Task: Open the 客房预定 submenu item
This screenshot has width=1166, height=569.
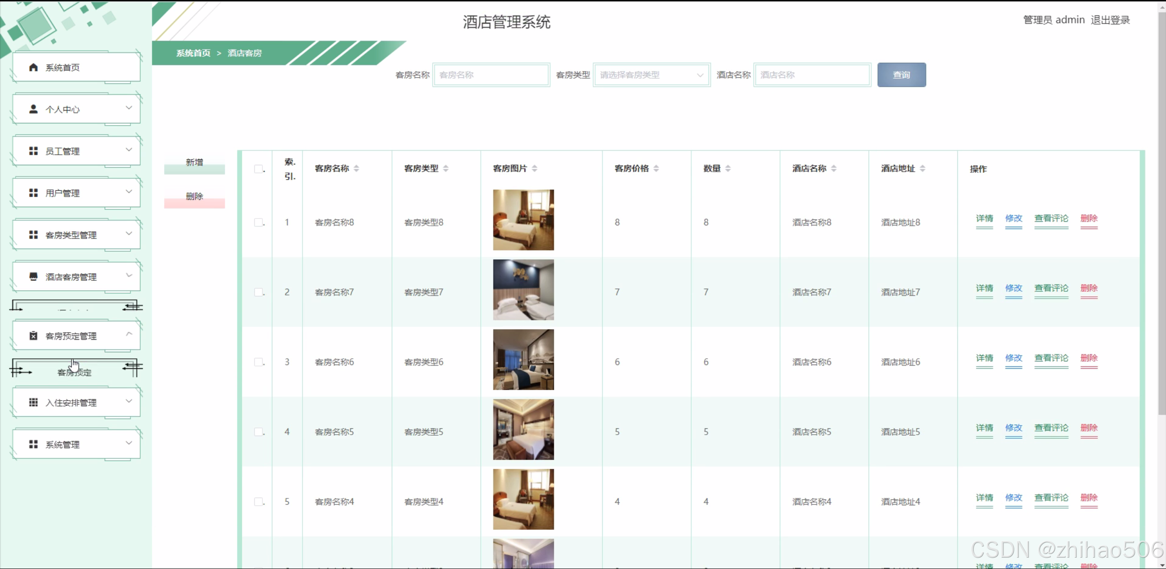Action: pos(74,372)
